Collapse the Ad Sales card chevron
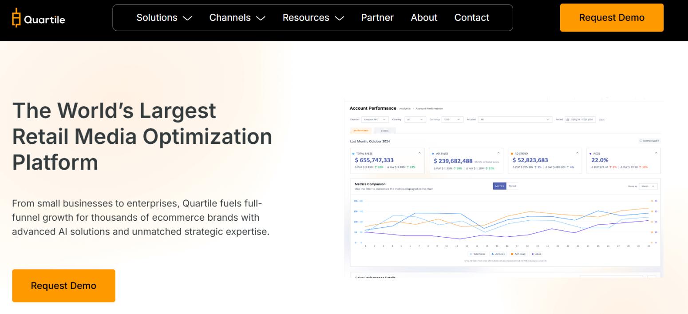This screenshot has height=314, width=688. pyautogui.click(x=498, y=153)
